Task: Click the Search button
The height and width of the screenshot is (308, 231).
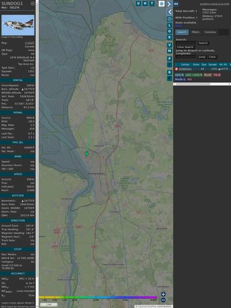Action: tap(203, 43)
